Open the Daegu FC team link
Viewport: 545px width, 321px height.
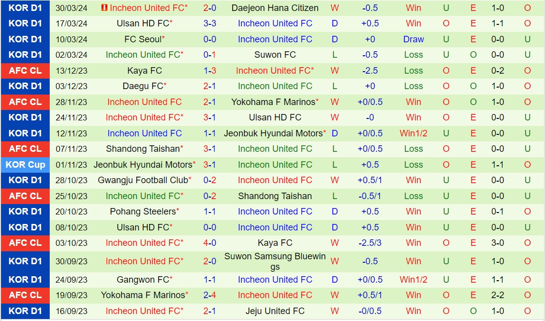(143, 86)
